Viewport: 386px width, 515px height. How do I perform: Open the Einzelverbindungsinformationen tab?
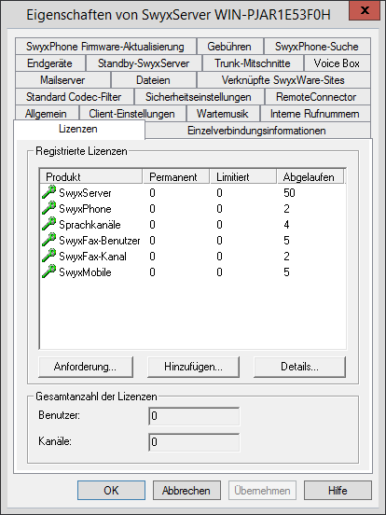(257, 131)
